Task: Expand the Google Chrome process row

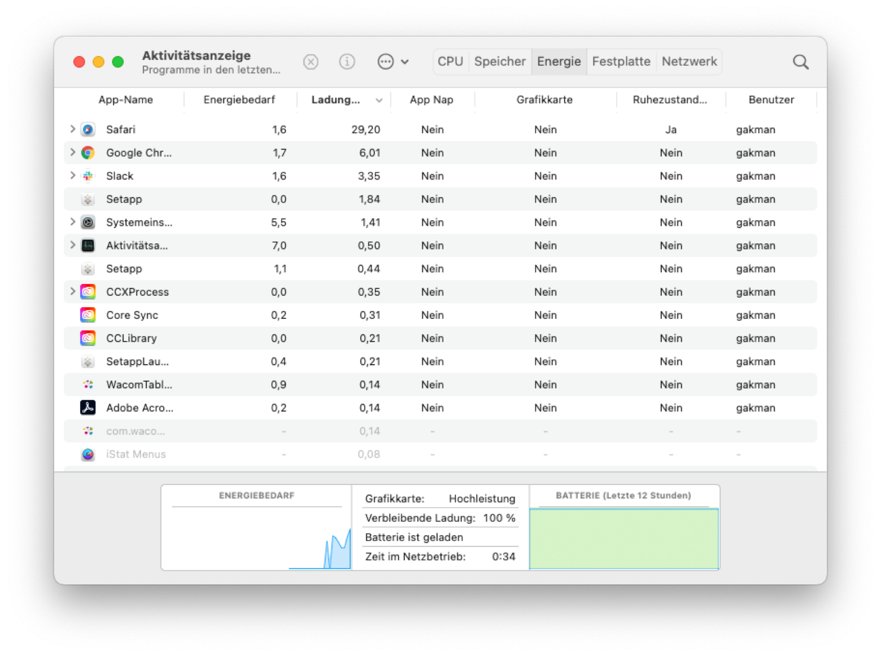Action: tap(72, 152)
